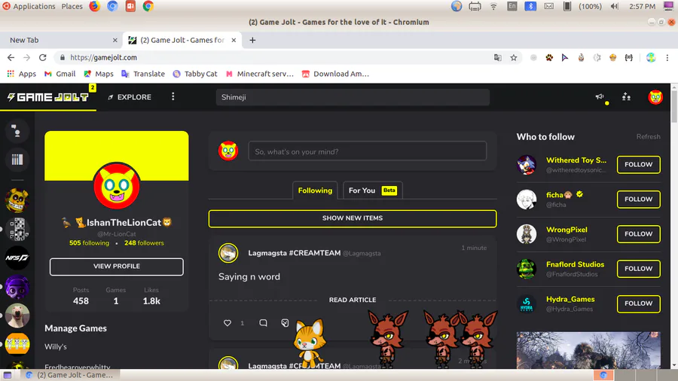678x381 pixels.
Task: Place a sticker on the Lagmagsta post
Action: point(285,323)
